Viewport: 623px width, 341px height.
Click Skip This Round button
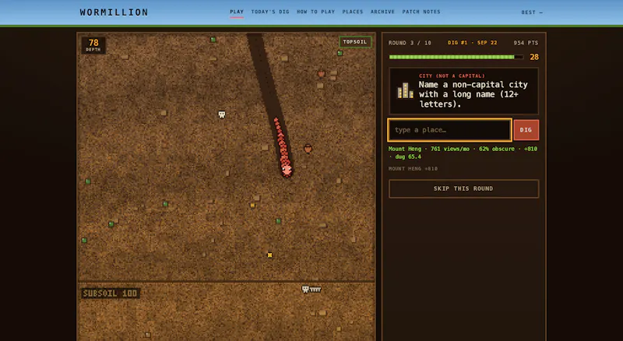463,188
